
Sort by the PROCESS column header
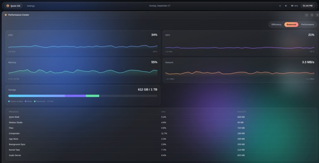[x=13, y=112]
